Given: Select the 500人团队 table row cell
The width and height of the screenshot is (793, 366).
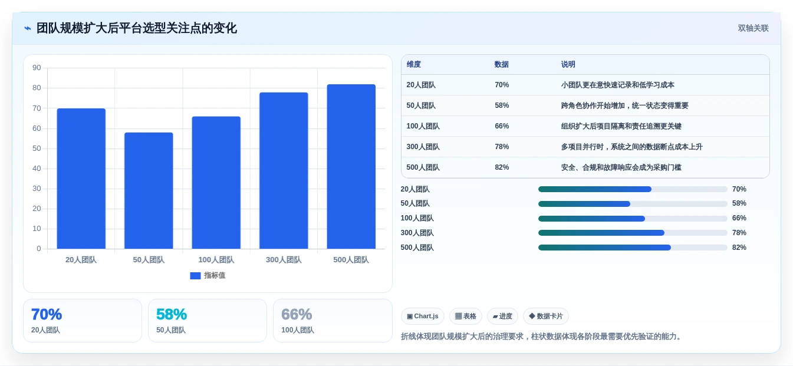Looking at the screenshot, I should pos(423,168).
